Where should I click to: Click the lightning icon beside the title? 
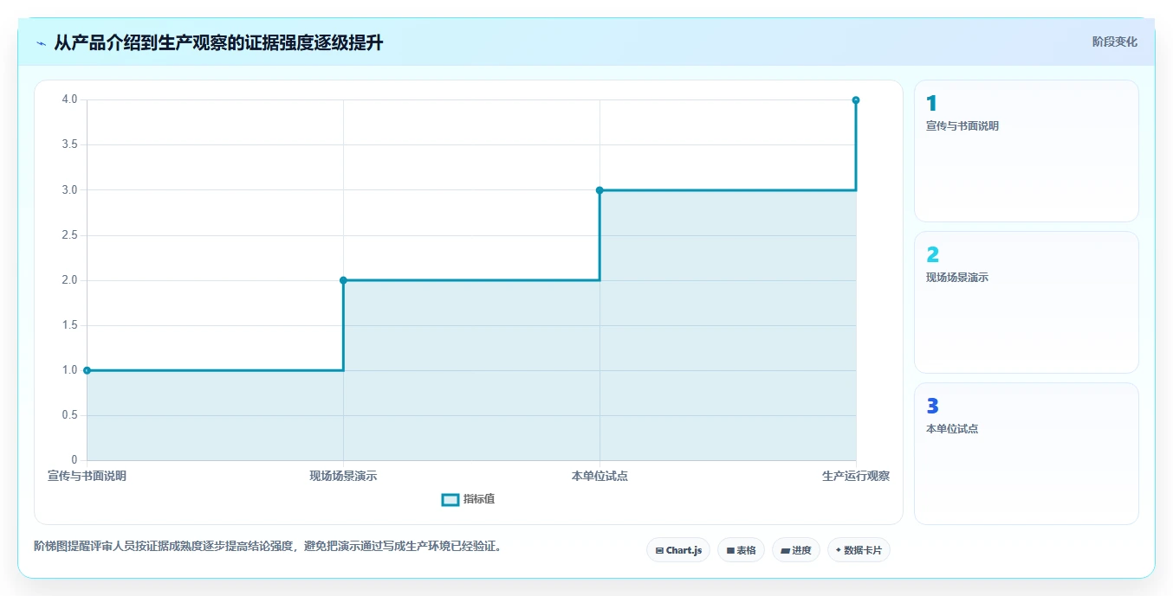point(42,43)
